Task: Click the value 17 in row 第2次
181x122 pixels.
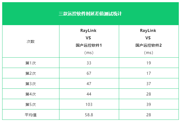Action: [x=149, y=73]
